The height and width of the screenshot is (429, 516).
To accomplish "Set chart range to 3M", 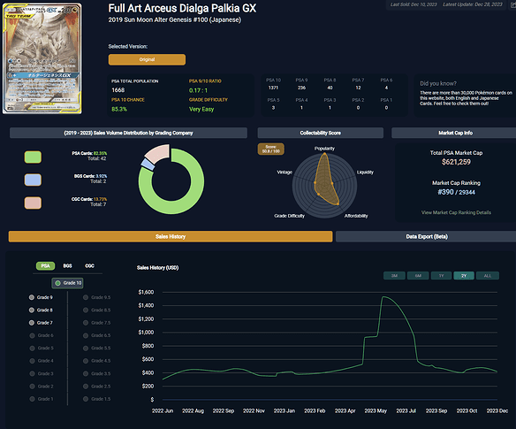I will [x=394, y=276].
